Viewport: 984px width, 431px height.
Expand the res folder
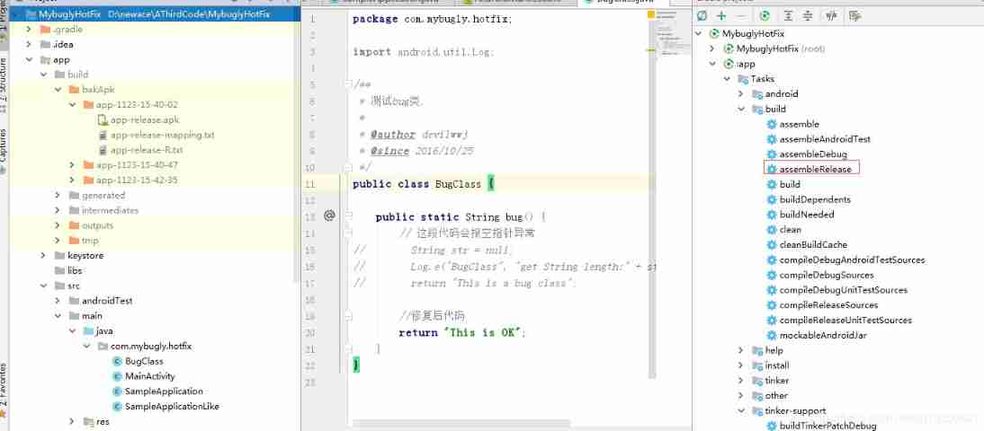pyautogui.click(x=73, y=421)
